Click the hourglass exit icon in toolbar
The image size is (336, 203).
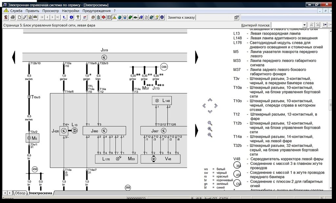click(6, 17)
